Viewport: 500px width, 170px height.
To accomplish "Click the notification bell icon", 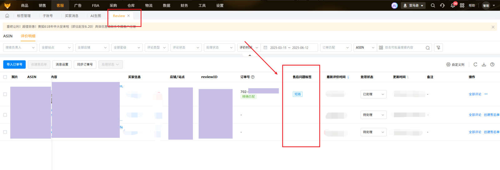I will (452, 5).
